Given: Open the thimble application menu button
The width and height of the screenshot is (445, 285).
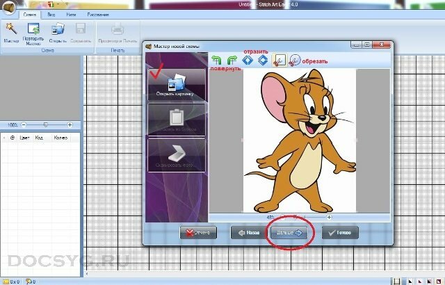Looking at the screenshot, I should [8, 6].
